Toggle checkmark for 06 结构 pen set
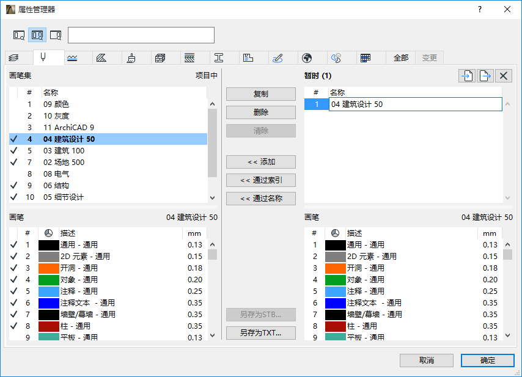Screen dimensions: 522x377 [x=13, y=185]
